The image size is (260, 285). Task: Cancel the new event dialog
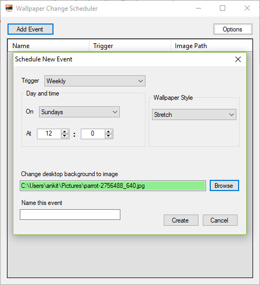(x=220, y=220)
